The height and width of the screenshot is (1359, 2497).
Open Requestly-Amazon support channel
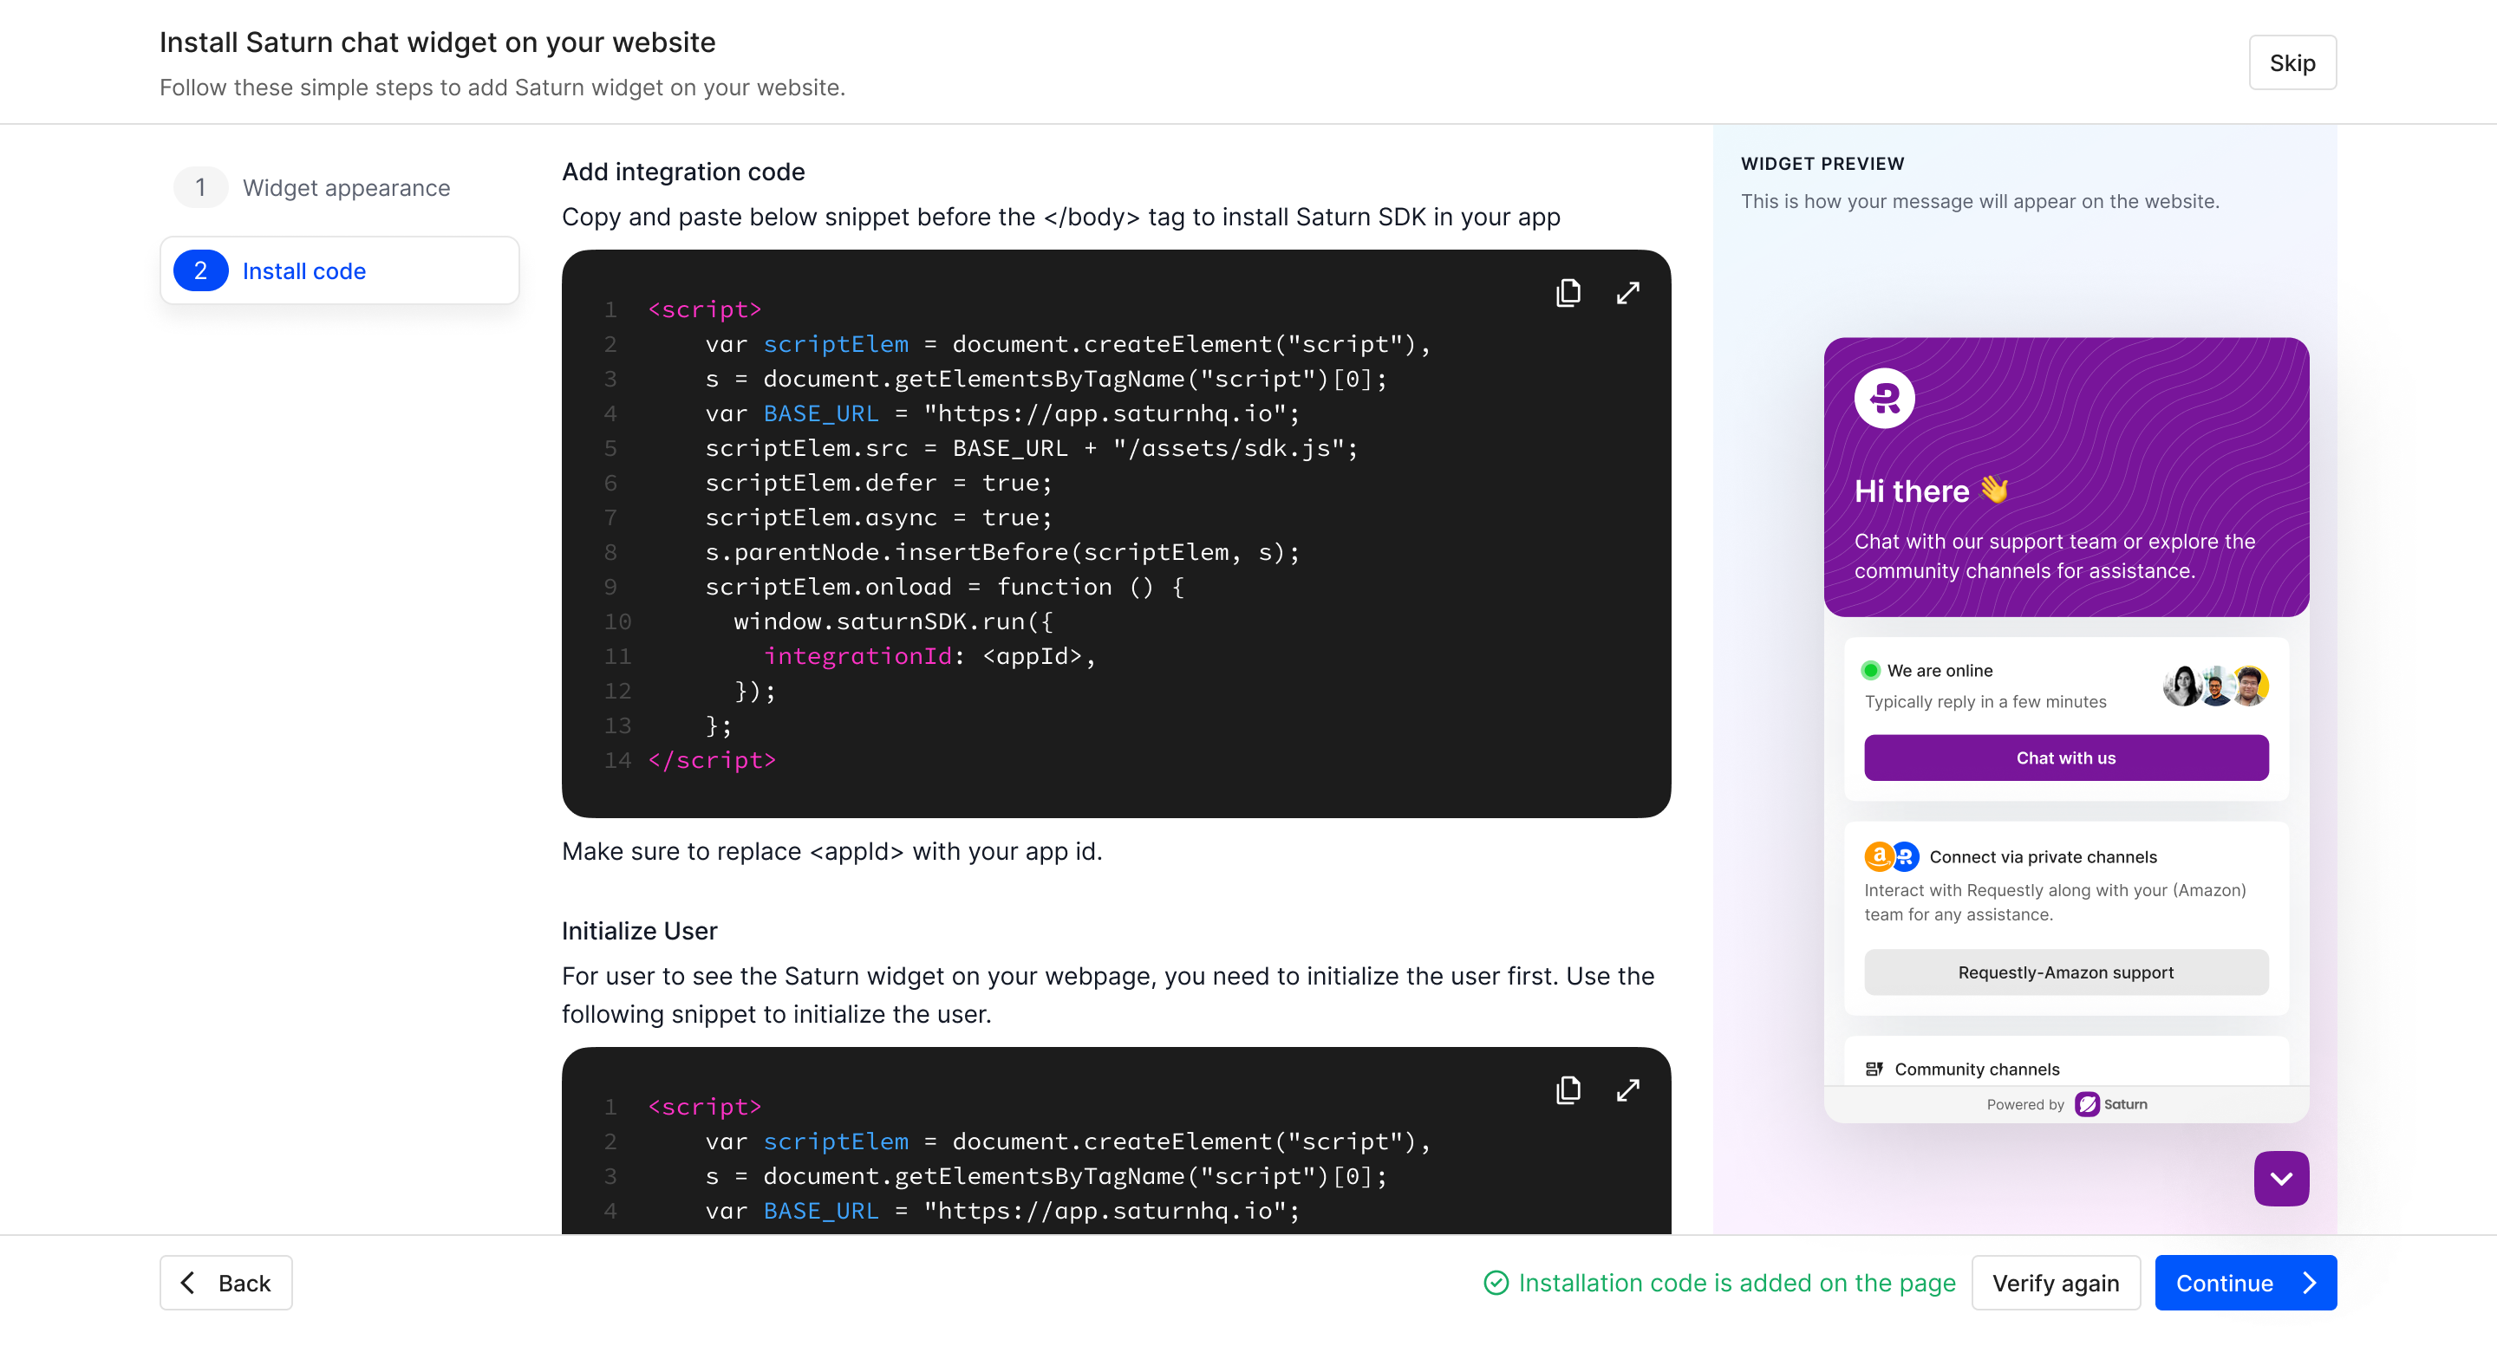point(2065,972)
